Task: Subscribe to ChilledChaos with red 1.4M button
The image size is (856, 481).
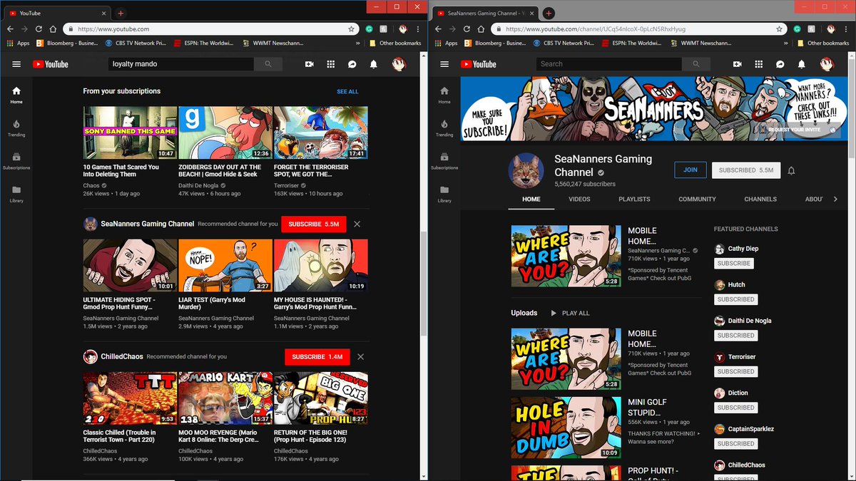Action: [317, 356]
